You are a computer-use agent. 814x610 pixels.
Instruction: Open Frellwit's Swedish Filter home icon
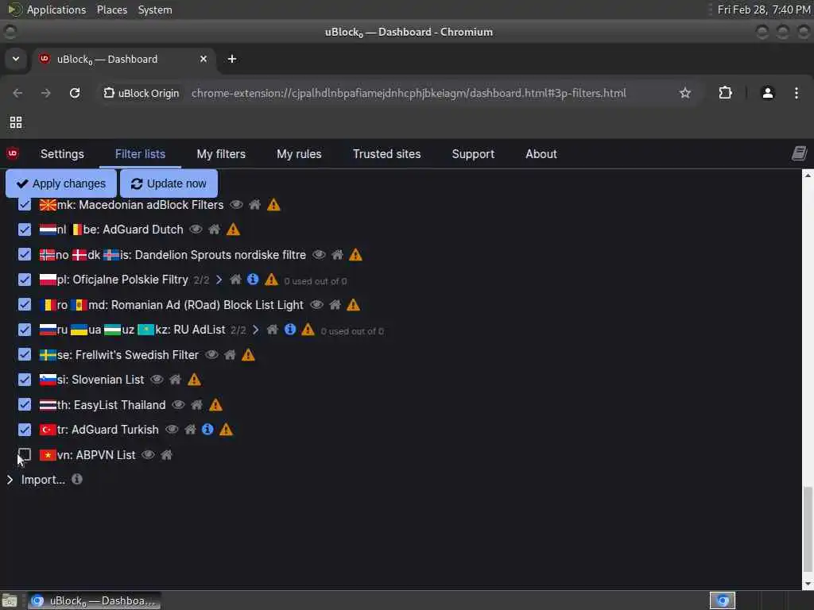230,354
